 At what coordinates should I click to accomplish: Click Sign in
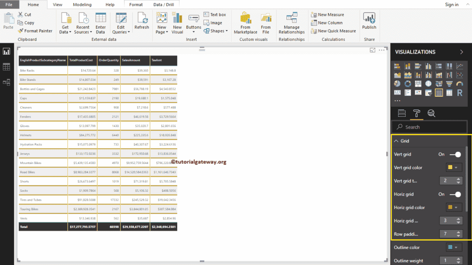pyautogui.click(x=452, y=5)
